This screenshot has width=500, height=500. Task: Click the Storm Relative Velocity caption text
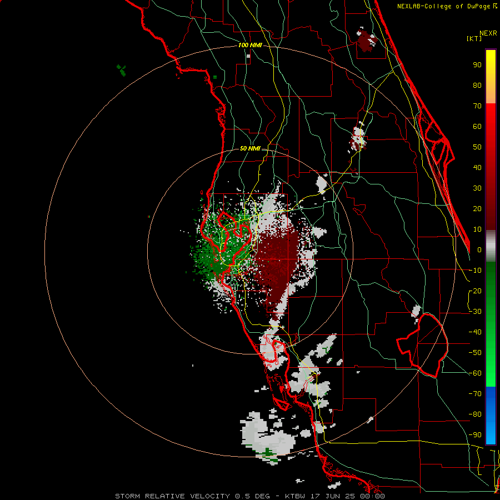(249, 496)
